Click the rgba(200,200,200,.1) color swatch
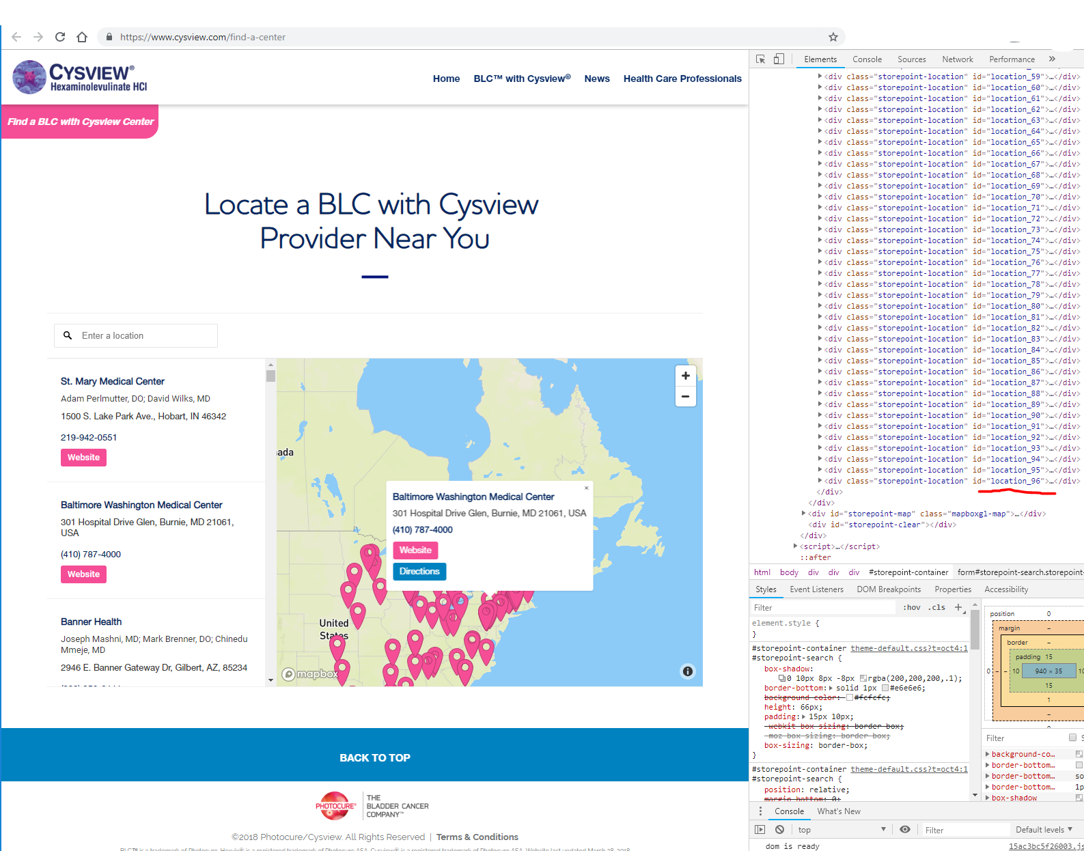1084x851 pixels. coord(863,678)
